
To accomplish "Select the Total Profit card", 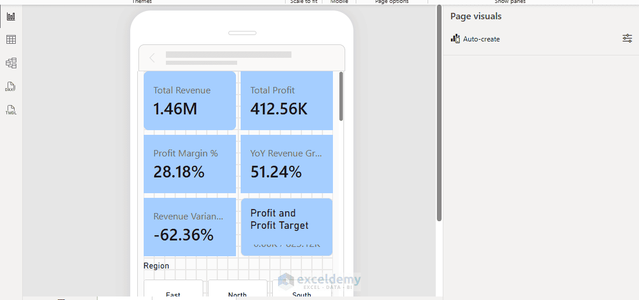I will (286, 100).
